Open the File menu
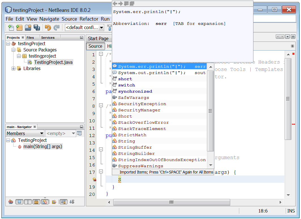 pyautogui.click(x=9, y=19)
